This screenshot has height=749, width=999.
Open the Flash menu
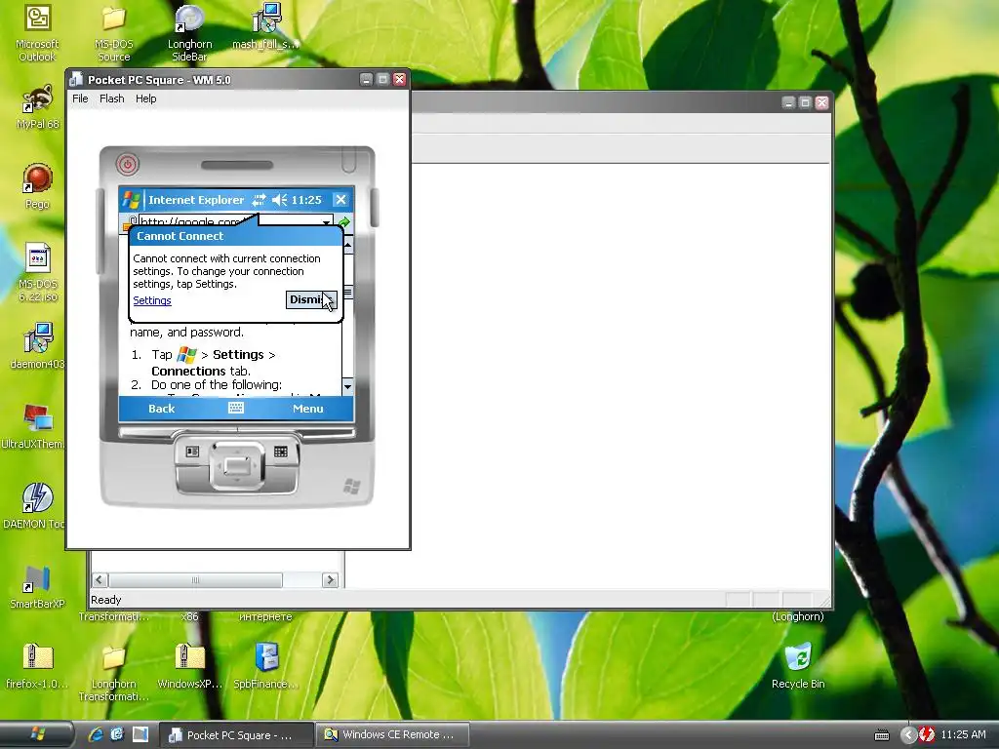tap(111, 99)
